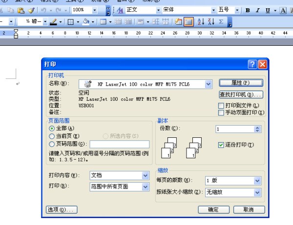Screen dimensions: 293x225
Task: Click the Sort Ascending A-Z icon
Action: 200,22
